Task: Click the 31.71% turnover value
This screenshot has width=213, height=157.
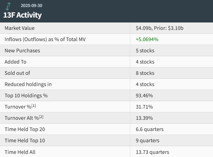Action: 144,107
